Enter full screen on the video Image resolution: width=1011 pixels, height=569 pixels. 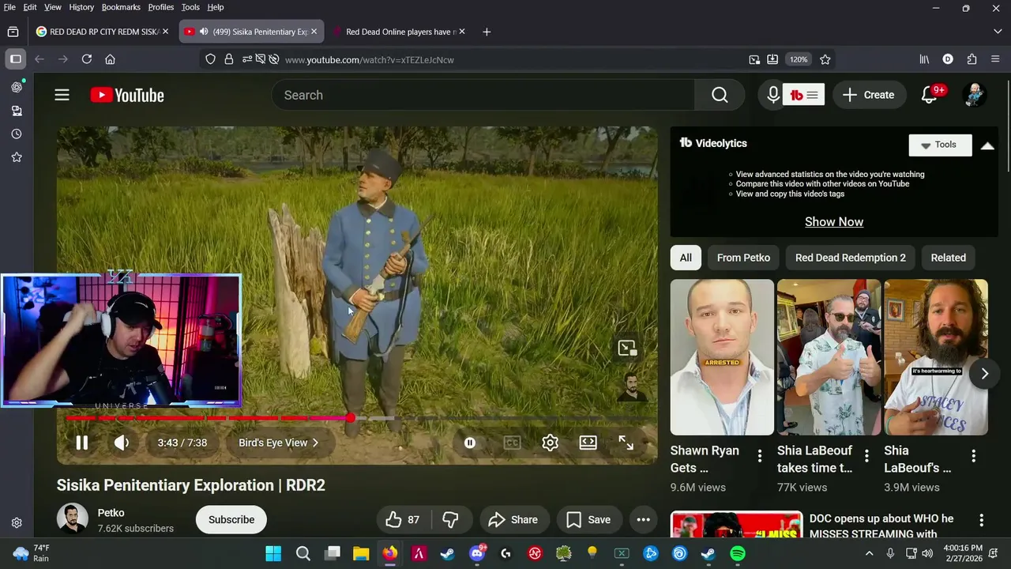tap(626, 443)
